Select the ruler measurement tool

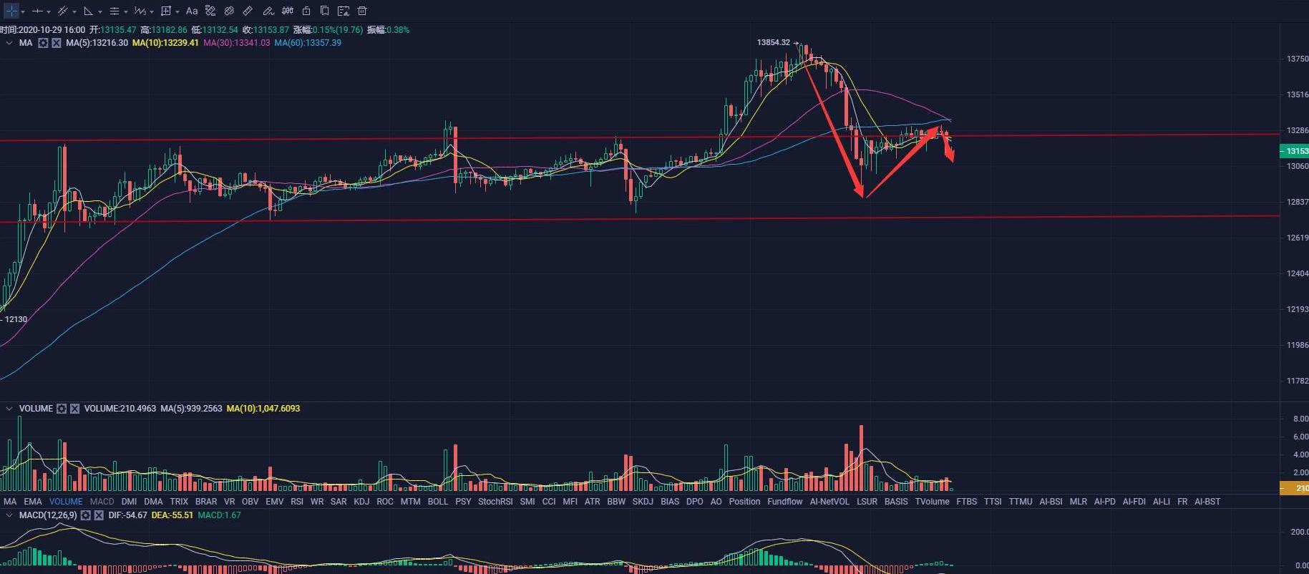pyautogui.click(x=248, y=11)
